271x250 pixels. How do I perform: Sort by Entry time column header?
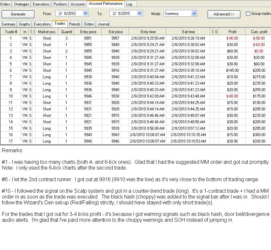(148, 32)
